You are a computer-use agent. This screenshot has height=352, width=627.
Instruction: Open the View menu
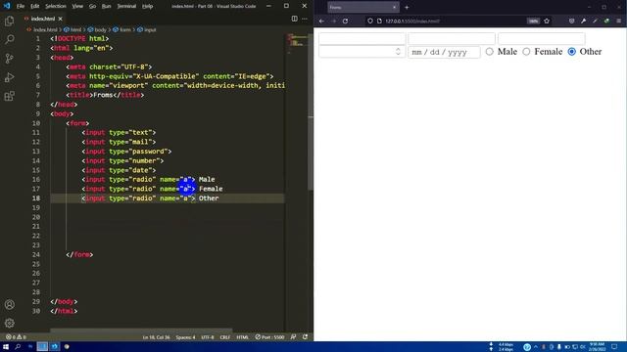(77, 6)
